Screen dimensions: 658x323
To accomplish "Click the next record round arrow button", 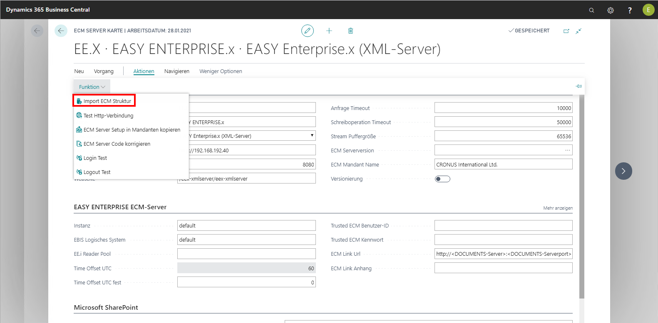I will click(623, 171).
